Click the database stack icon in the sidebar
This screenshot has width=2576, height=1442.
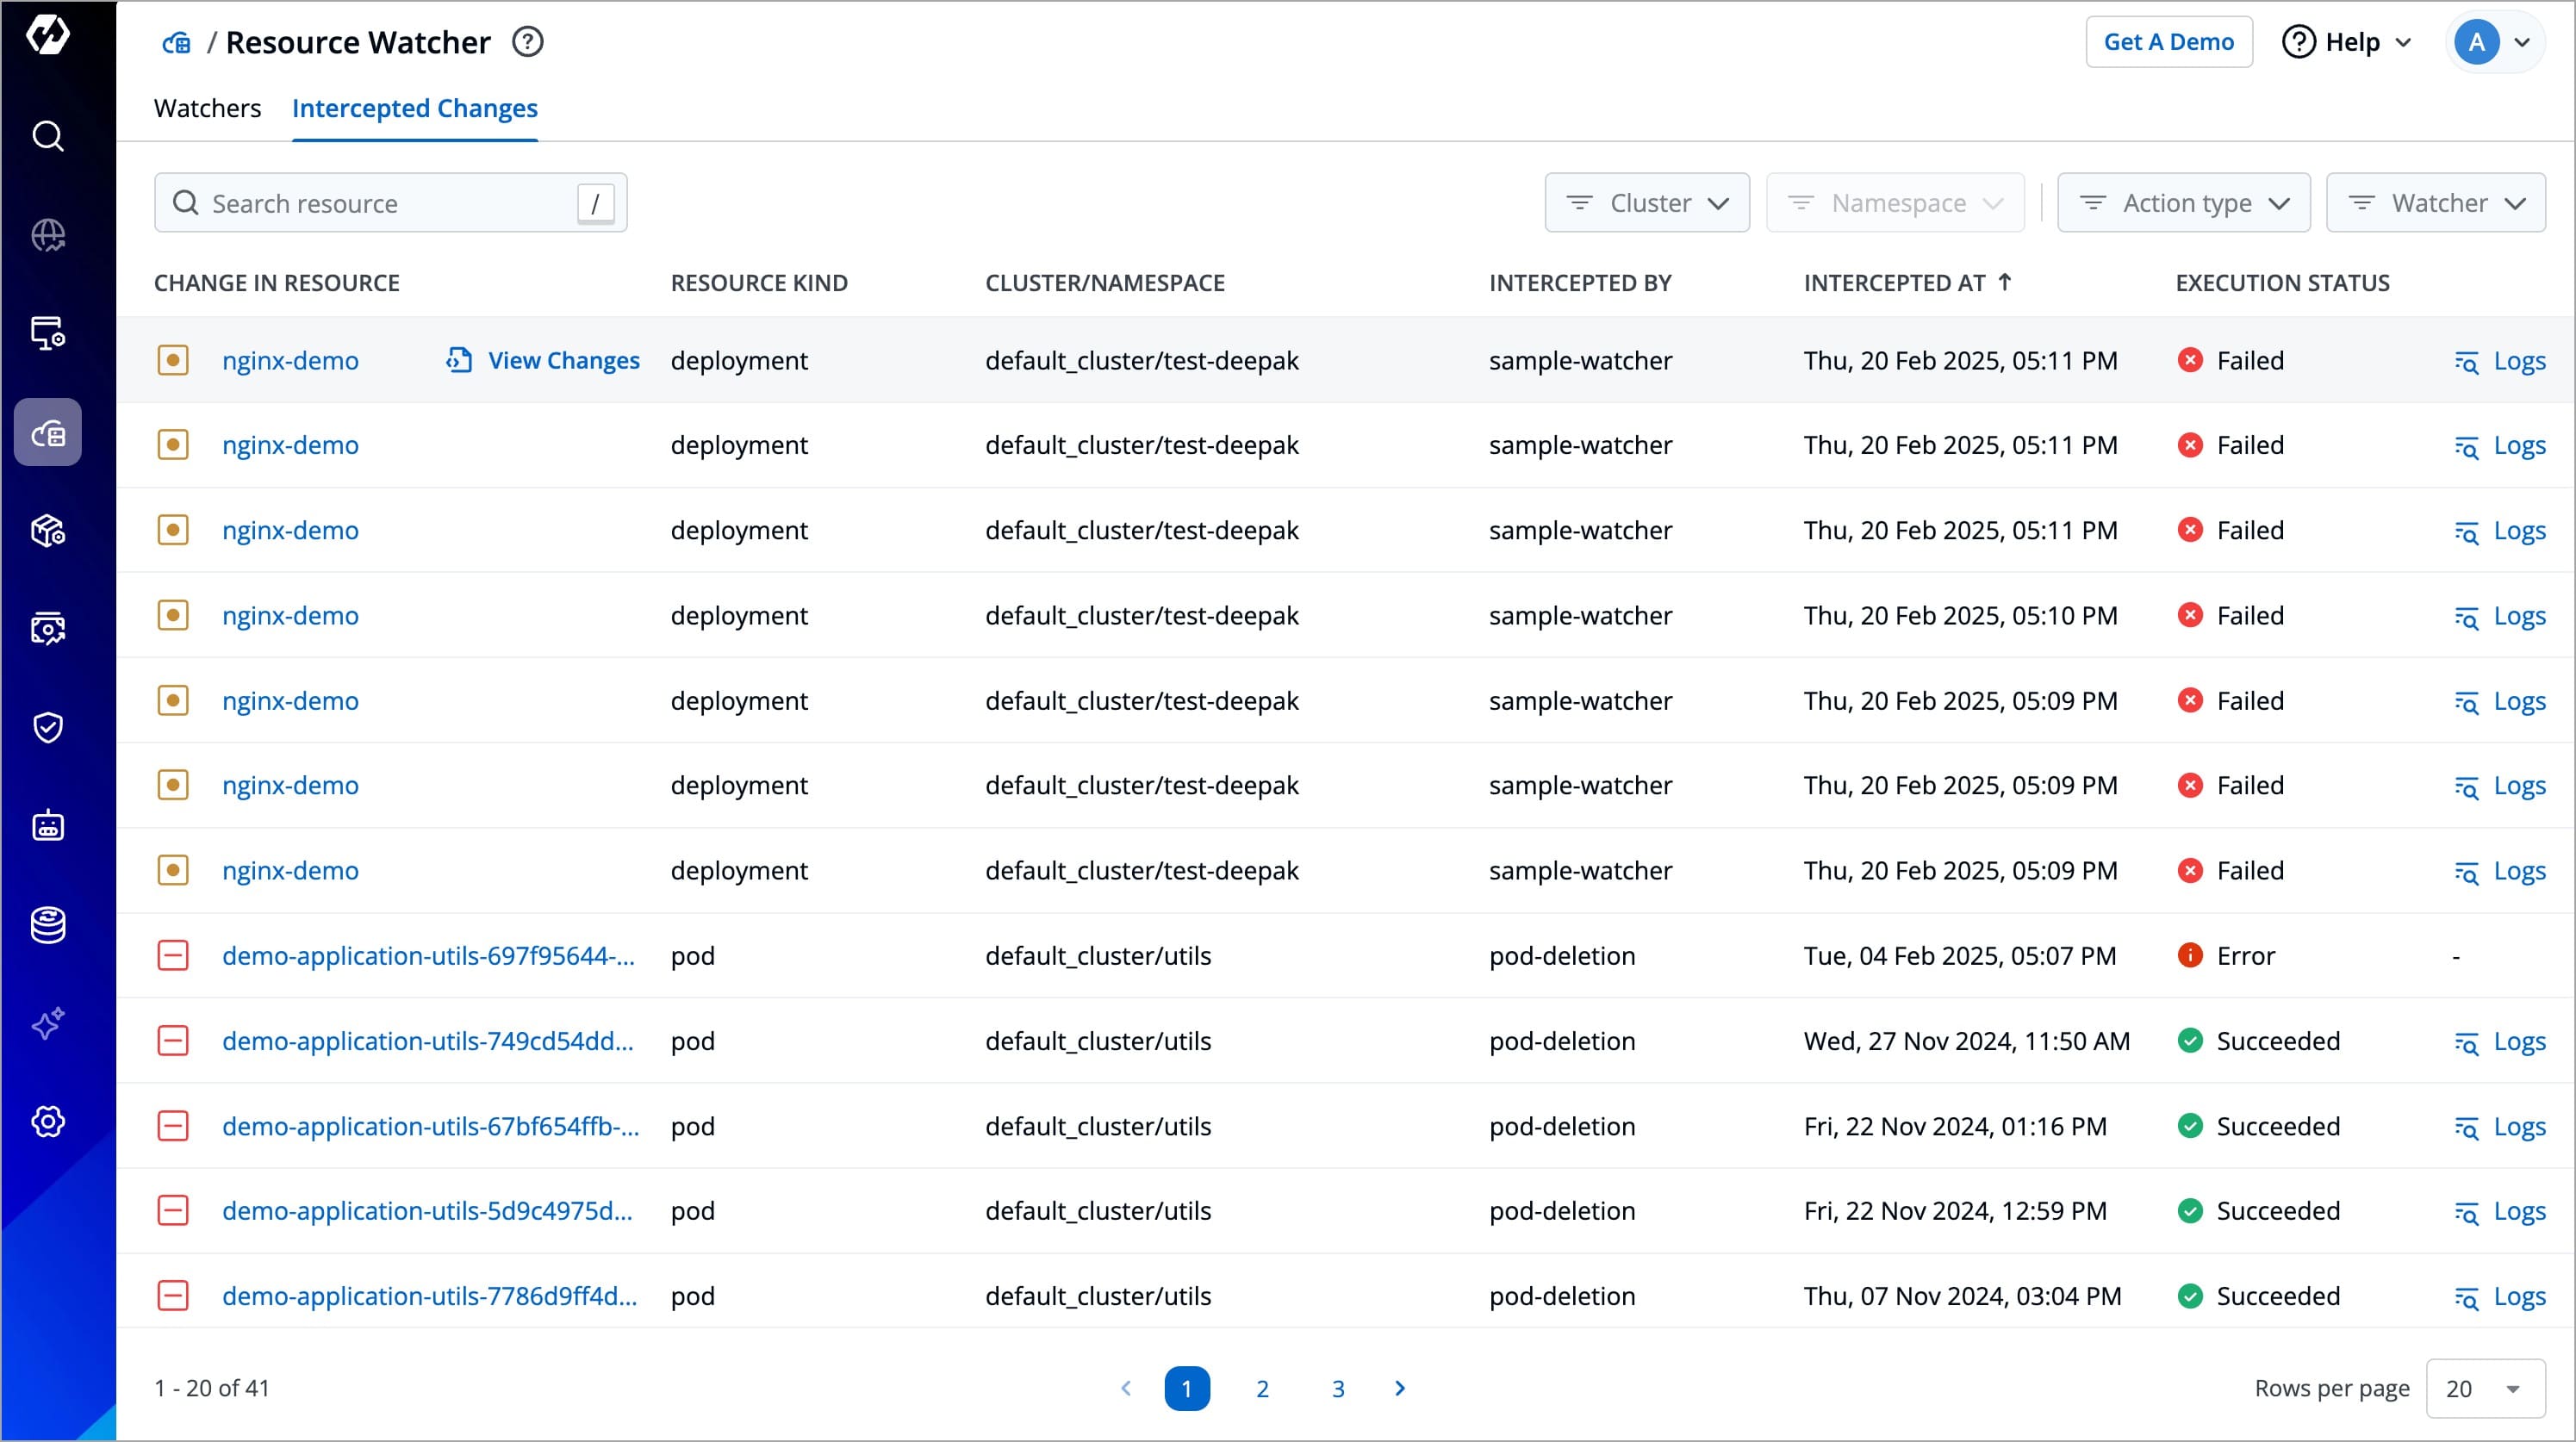coord(48,925)
